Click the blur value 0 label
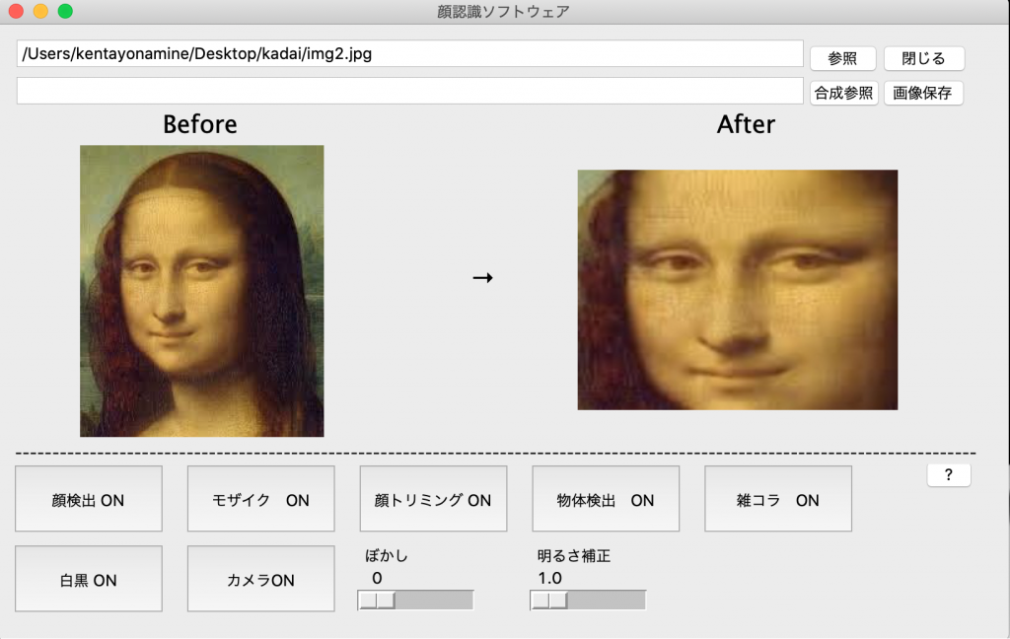Viewport: 1010px width, 639px height. click(x=377, y=578)
